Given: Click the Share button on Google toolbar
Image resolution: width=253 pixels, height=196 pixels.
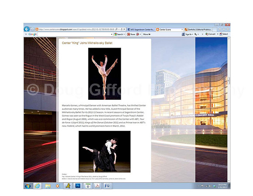Looking at the screenshot, I should pos(131,34).
